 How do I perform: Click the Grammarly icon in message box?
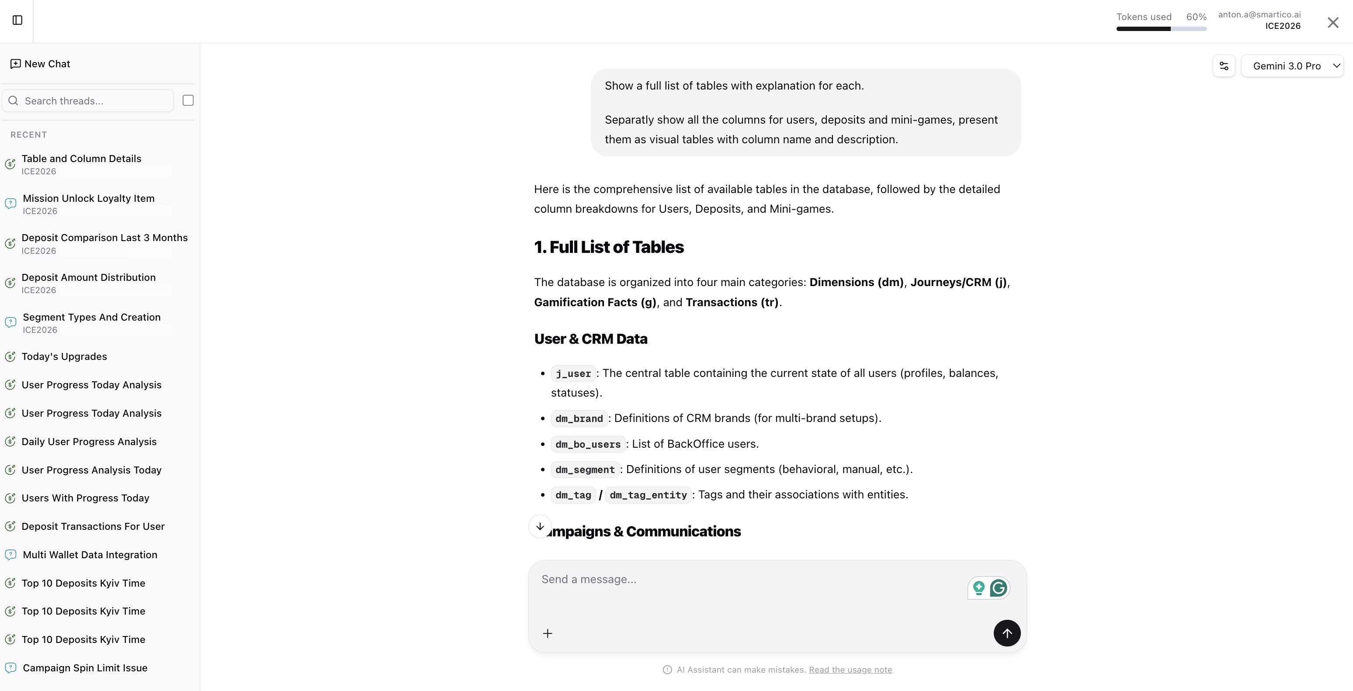pyautogui.click(x=999, y=588)
